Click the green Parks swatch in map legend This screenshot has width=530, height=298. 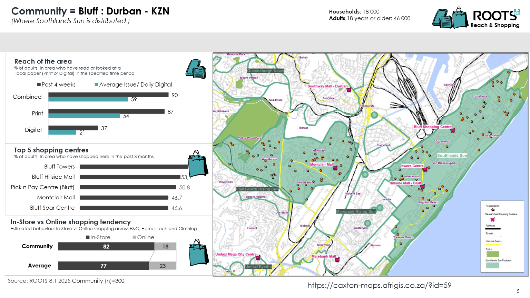(x=492, y=254)
